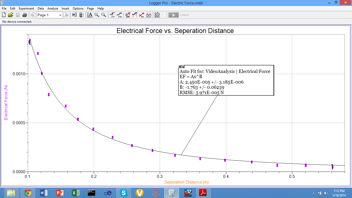Viewport: 352px width, 198px height.
Task: Go to the next page with the arrow
Action: (x=66, y=15)
